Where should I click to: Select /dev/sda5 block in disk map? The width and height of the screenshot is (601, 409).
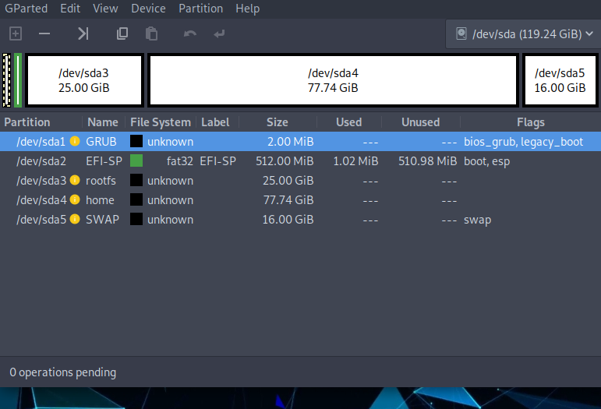click(560, 80)
